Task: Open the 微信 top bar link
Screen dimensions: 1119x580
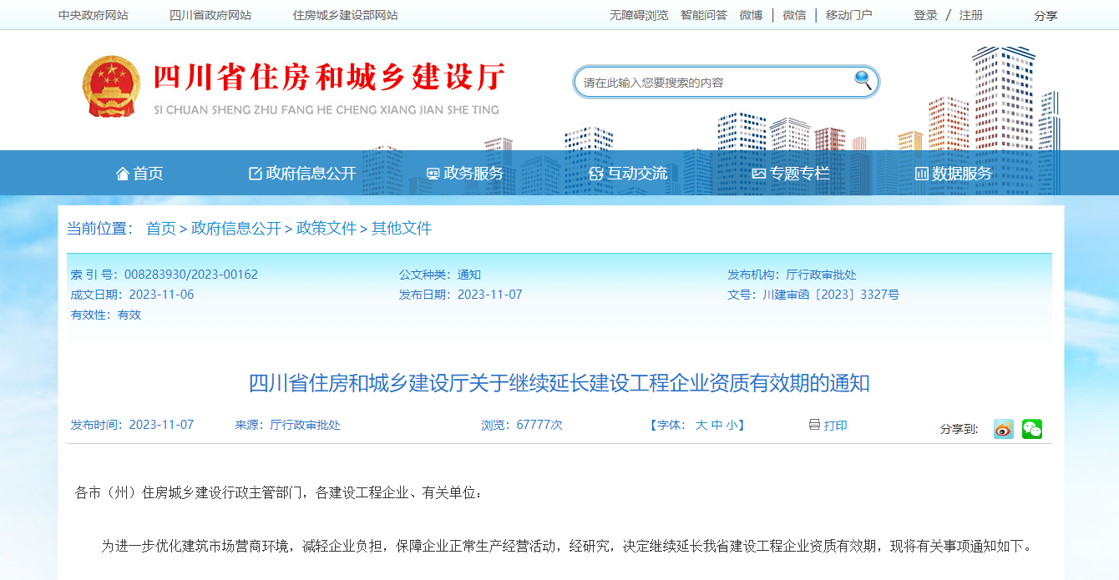Action: coord(794,15)
